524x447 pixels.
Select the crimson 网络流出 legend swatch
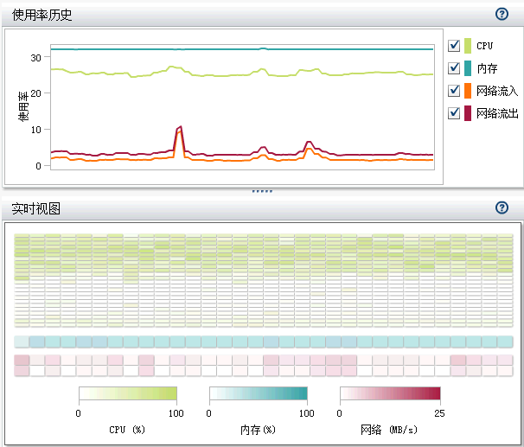point(468,113)
